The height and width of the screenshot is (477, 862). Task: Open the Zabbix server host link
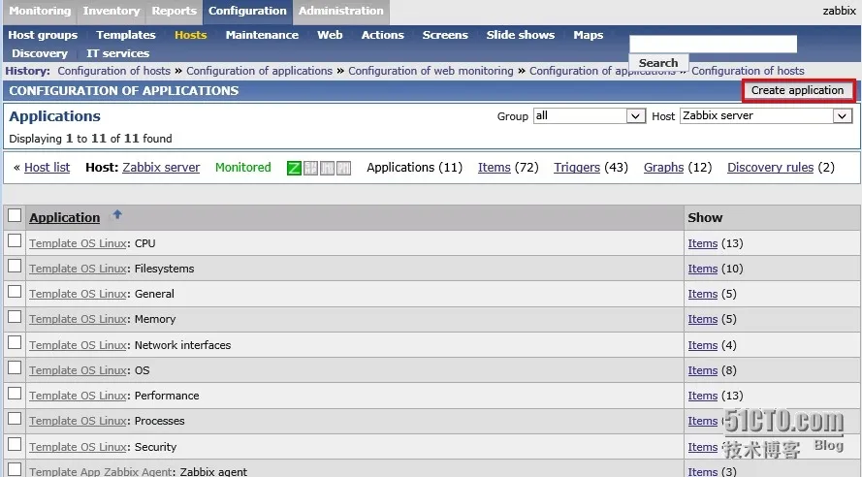(x=161, y=168)
